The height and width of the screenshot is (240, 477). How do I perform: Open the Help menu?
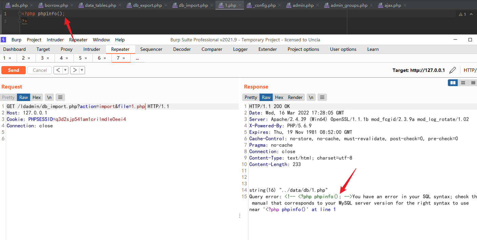tap(120, 40)
